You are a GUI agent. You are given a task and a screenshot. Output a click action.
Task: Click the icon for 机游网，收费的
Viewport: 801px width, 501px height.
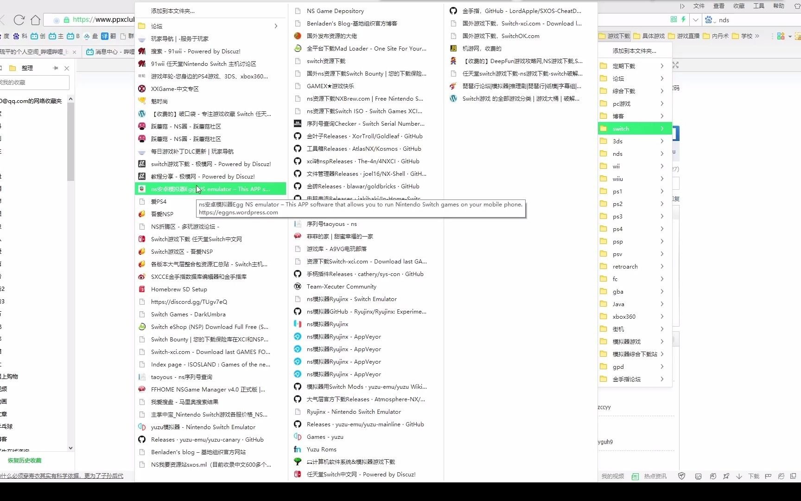[453, 48]
